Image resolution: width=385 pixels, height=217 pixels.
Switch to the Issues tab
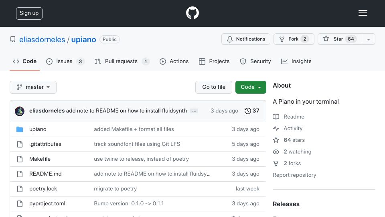pyautogui.click(x=65, y=61)
